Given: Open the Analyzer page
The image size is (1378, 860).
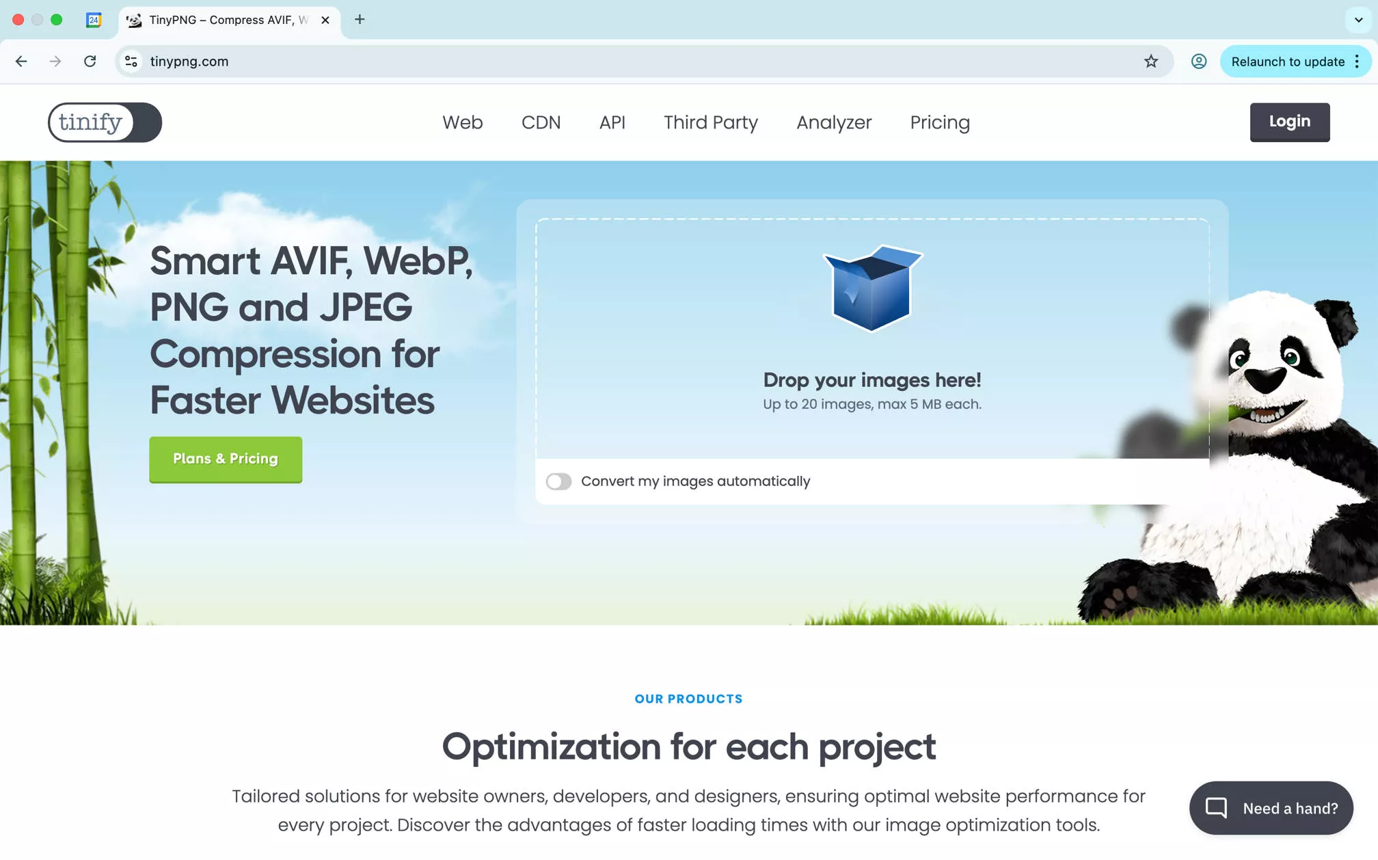Looking at the screenshot, I should click(834, 122).
